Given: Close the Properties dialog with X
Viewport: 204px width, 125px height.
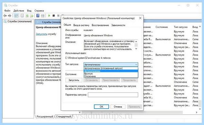Looking at the screenshot, I should coord(140,18).
